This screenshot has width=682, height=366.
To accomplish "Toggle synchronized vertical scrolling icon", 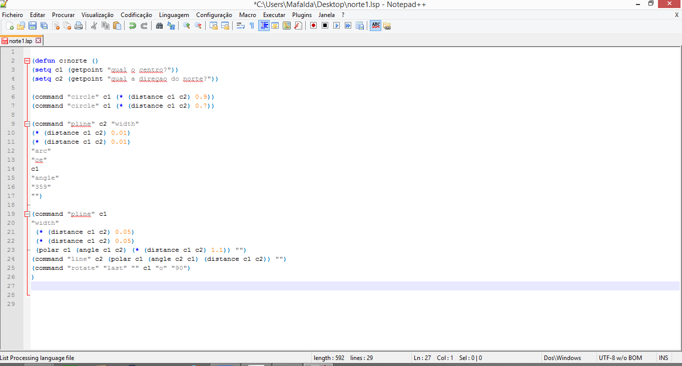I will click(214, 26).
